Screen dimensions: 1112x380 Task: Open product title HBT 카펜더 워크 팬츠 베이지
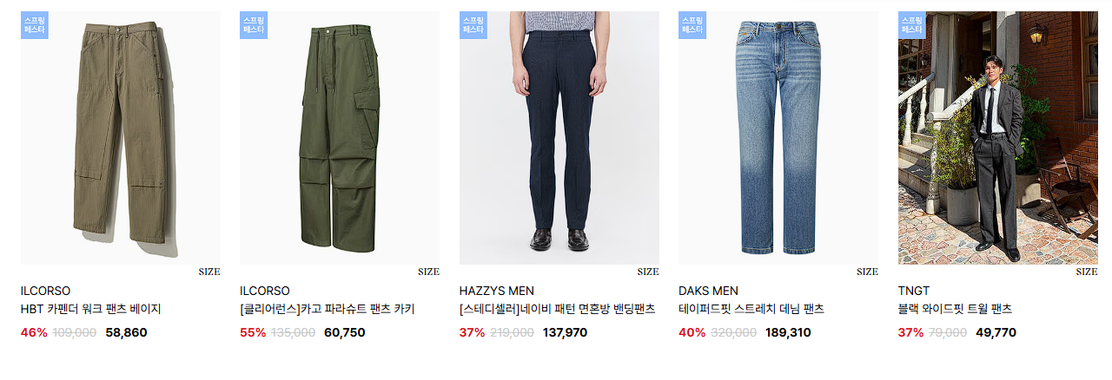(x=91, y=309)
